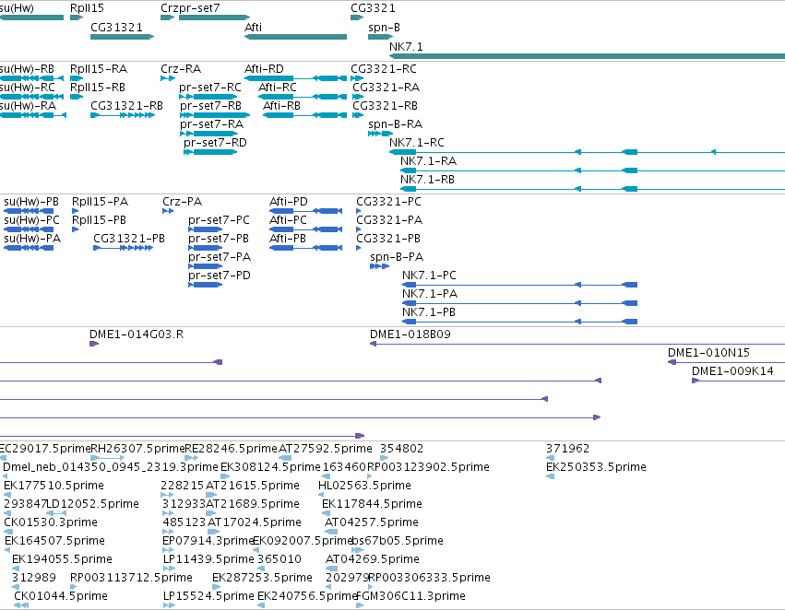Select the 371962 EST label
Screen dimensions: 785x610
point(567,449)
